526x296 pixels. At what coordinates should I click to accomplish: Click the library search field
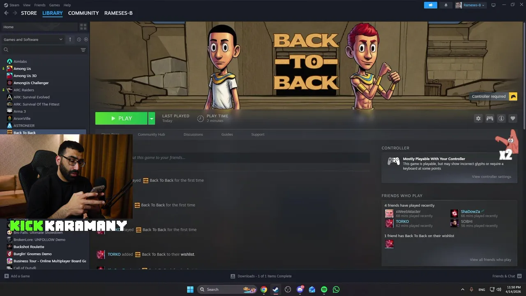(x=40, y=50)
